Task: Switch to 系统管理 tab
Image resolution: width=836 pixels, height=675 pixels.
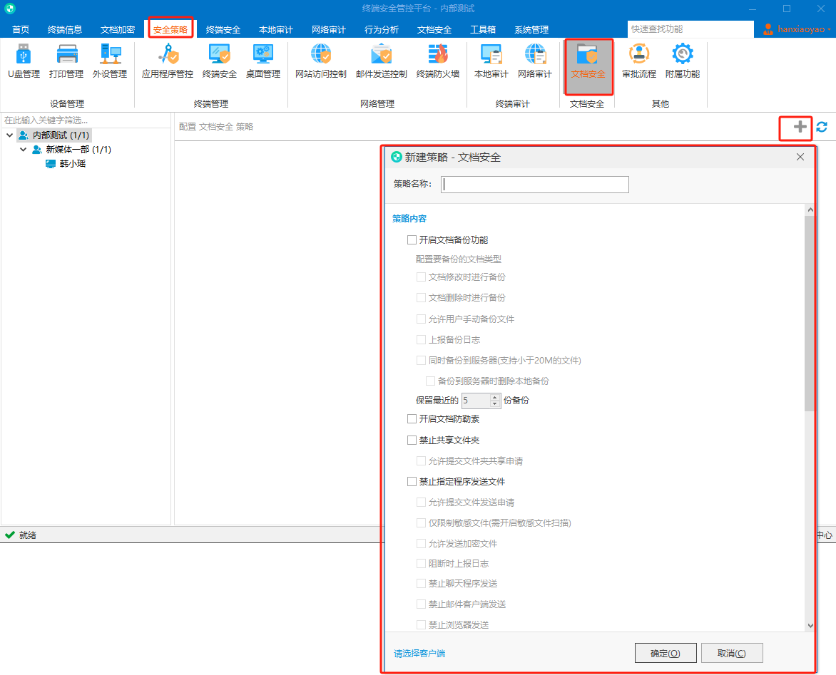Action: tap(531, 30)
